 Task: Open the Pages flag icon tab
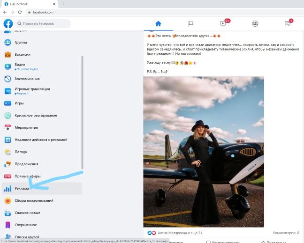coord(191,23)
